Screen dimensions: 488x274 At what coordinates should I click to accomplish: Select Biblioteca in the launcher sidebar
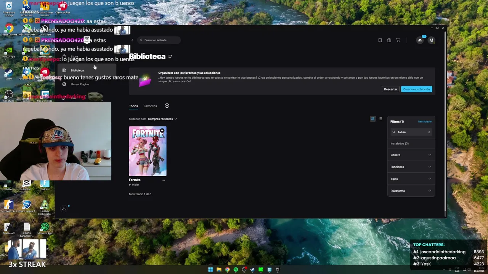pyautogui.click(x=87, y=70)
